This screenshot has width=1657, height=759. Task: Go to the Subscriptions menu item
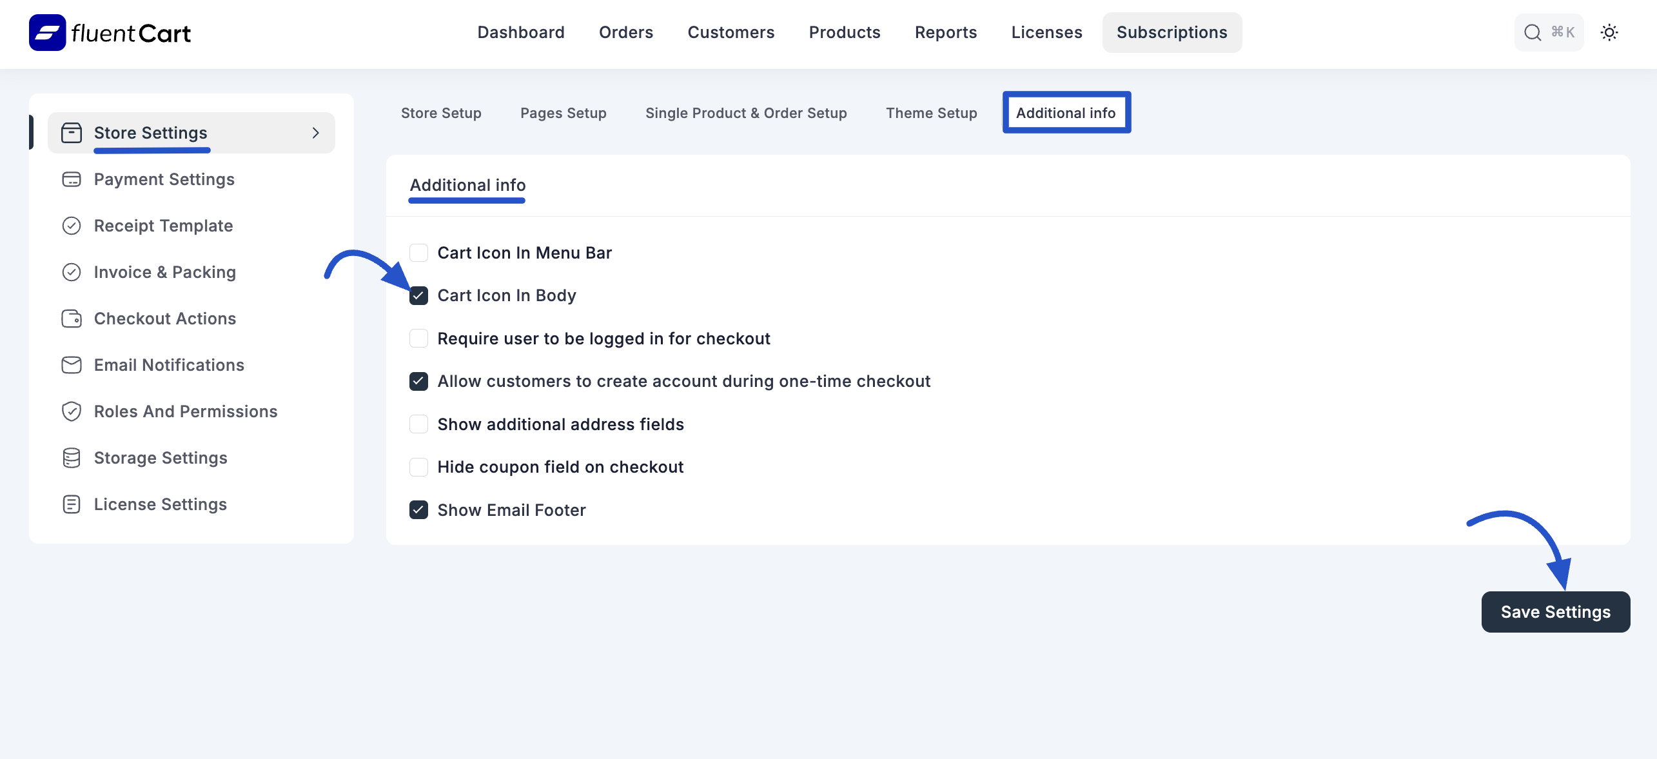click(x=1172, y=32)
